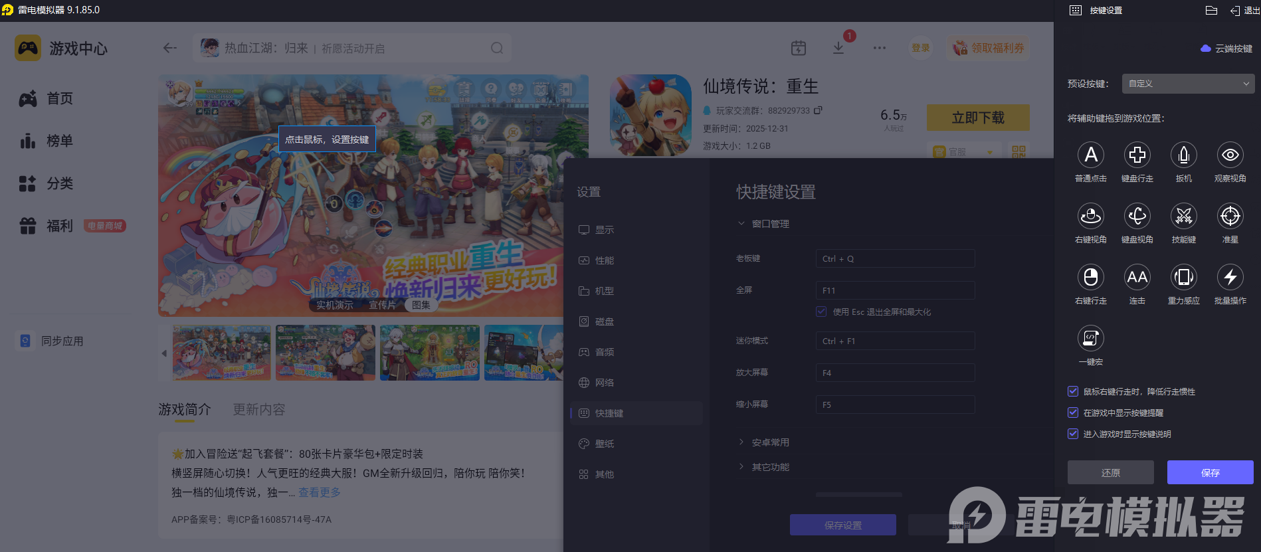Select the 键盘行走 D-pad icon
This screenshot has width=1261, height=552.
point(1137,155)
